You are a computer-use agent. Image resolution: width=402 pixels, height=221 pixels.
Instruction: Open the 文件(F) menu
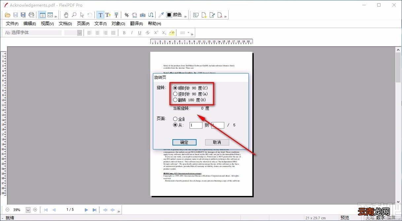[x=12, y=24]
